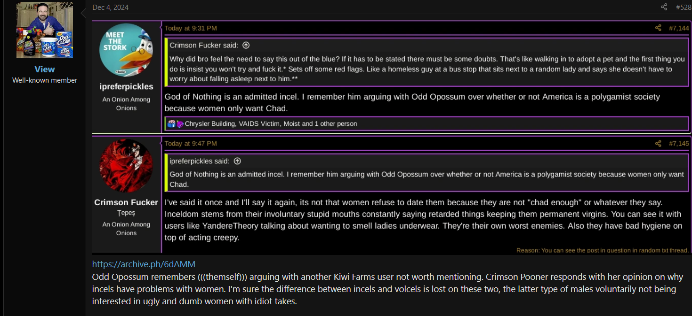Open the archive.ph/6dAMM link

[x=144, y=264]
